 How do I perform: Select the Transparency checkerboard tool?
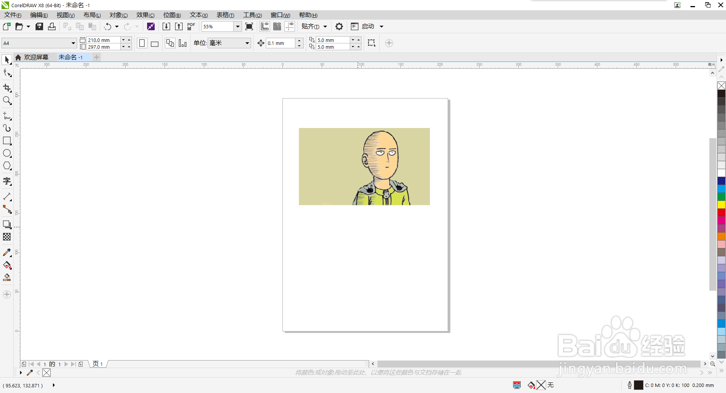(x=7, y=237)
